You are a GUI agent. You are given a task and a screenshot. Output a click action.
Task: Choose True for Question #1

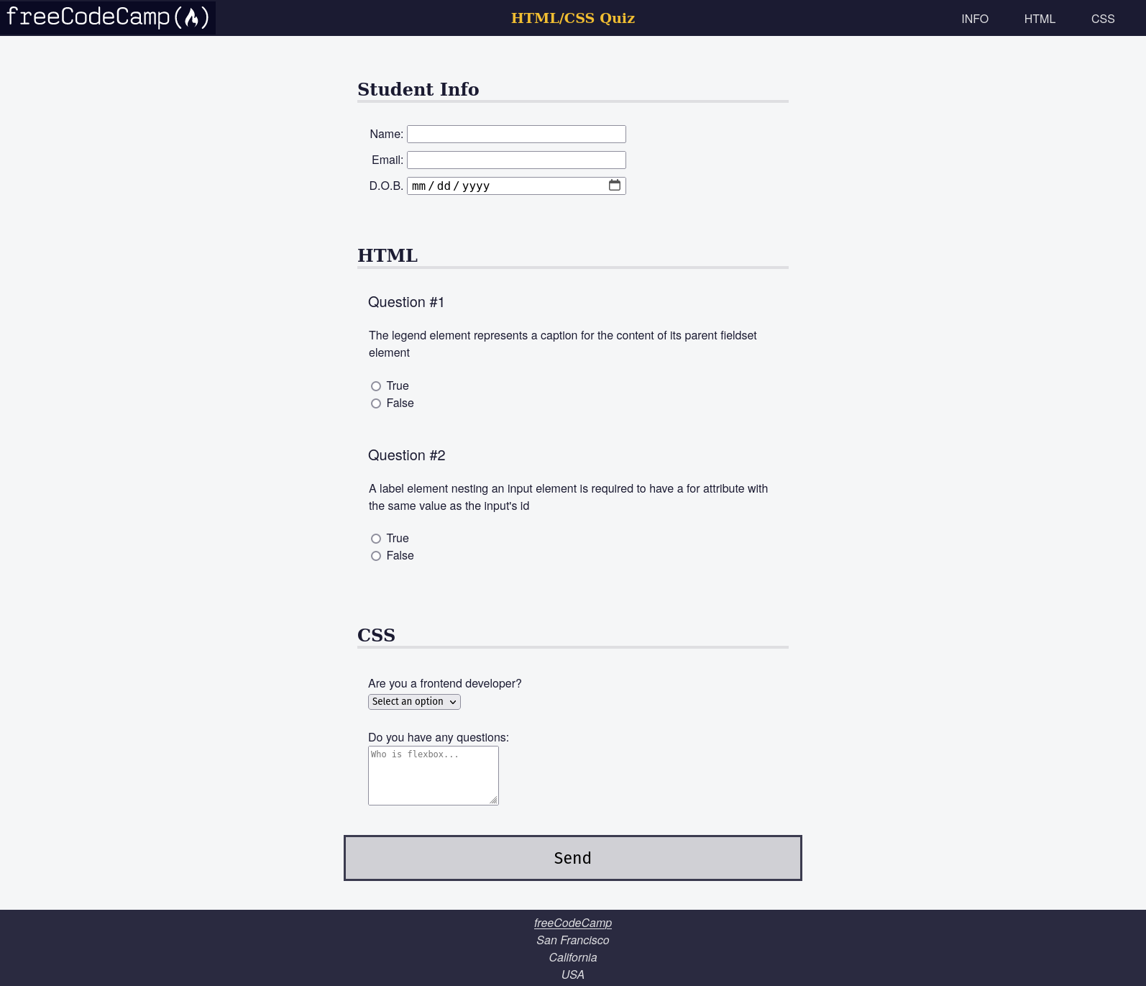[376, 386]
